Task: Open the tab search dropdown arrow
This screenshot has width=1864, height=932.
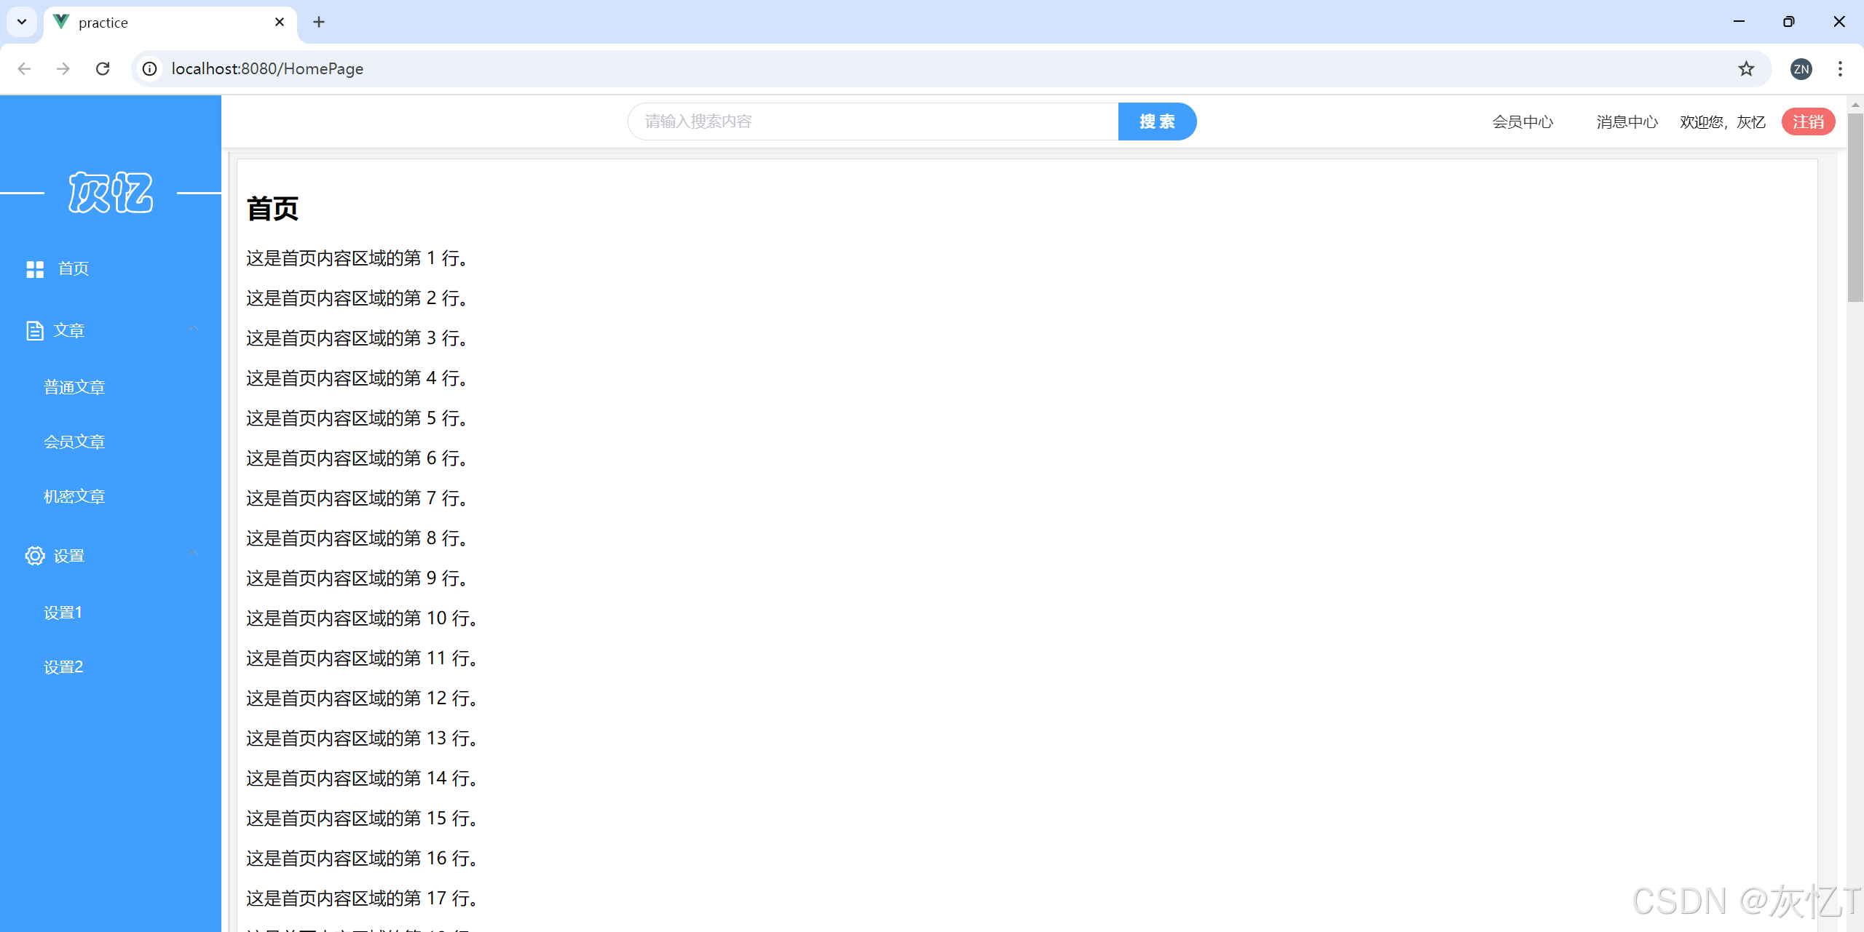Action: point(22,22)
